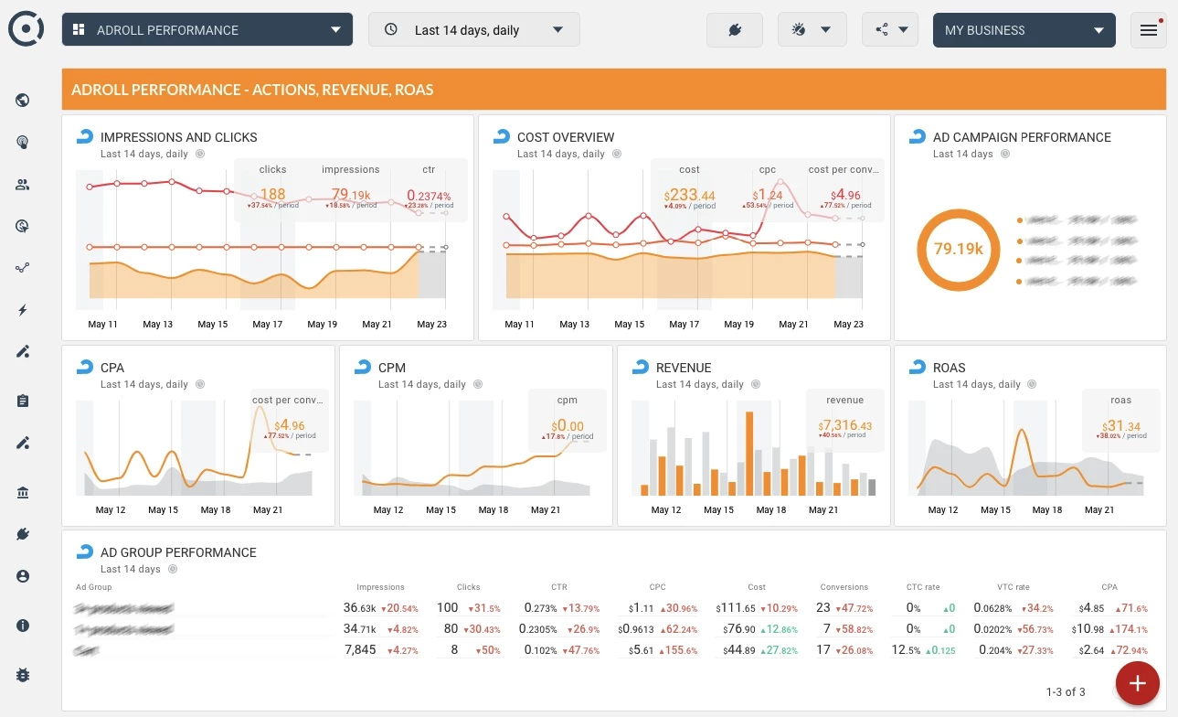
Task: Sort table by the Clicks column header
Action: tap(468, 587)
